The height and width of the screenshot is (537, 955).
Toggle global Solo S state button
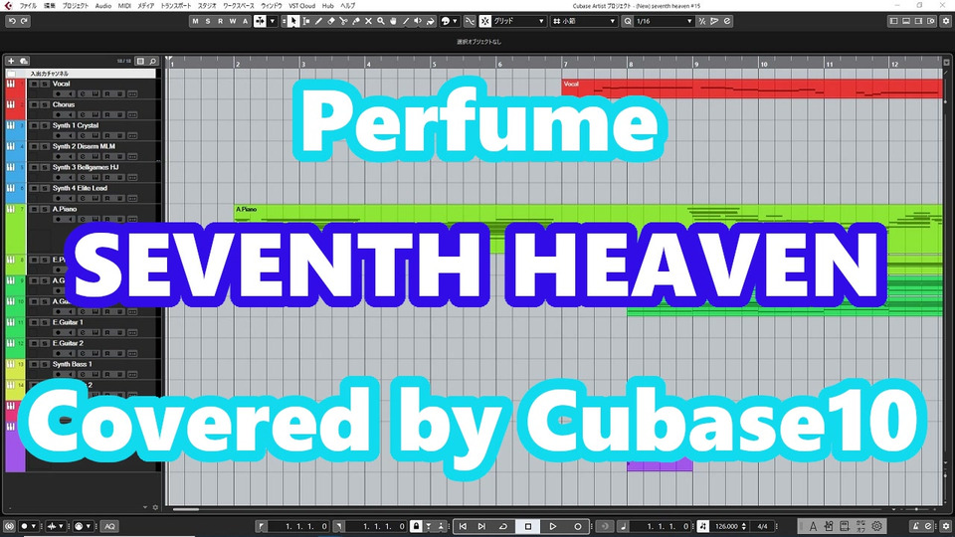pos(208,21)
